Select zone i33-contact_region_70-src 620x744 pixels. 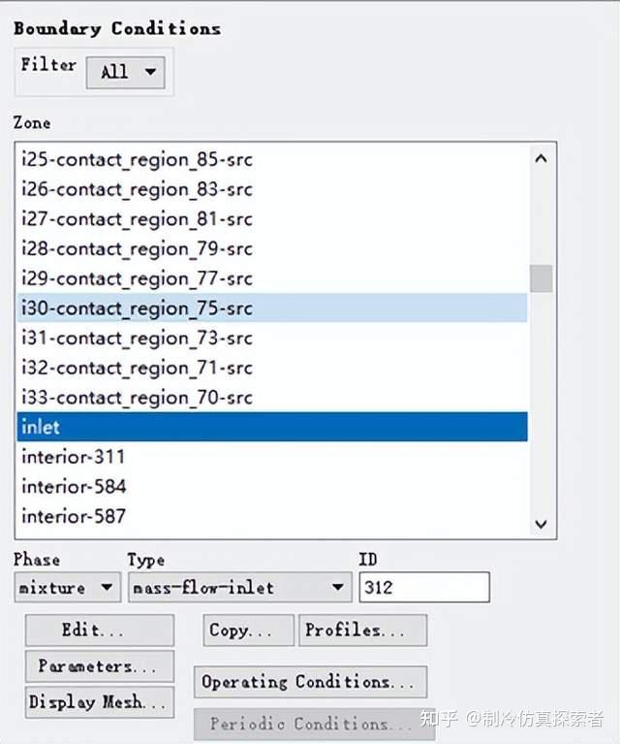click(x=137, y=398)
